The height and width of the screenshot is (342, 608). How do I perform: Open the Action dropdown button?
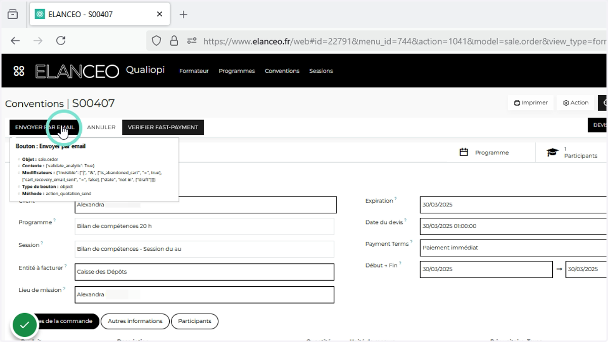click(576, 103)
